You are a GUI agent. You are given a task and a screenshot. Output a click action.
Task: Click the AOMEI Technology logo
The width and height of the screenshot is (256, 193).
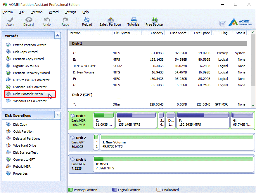pos(240,22)
